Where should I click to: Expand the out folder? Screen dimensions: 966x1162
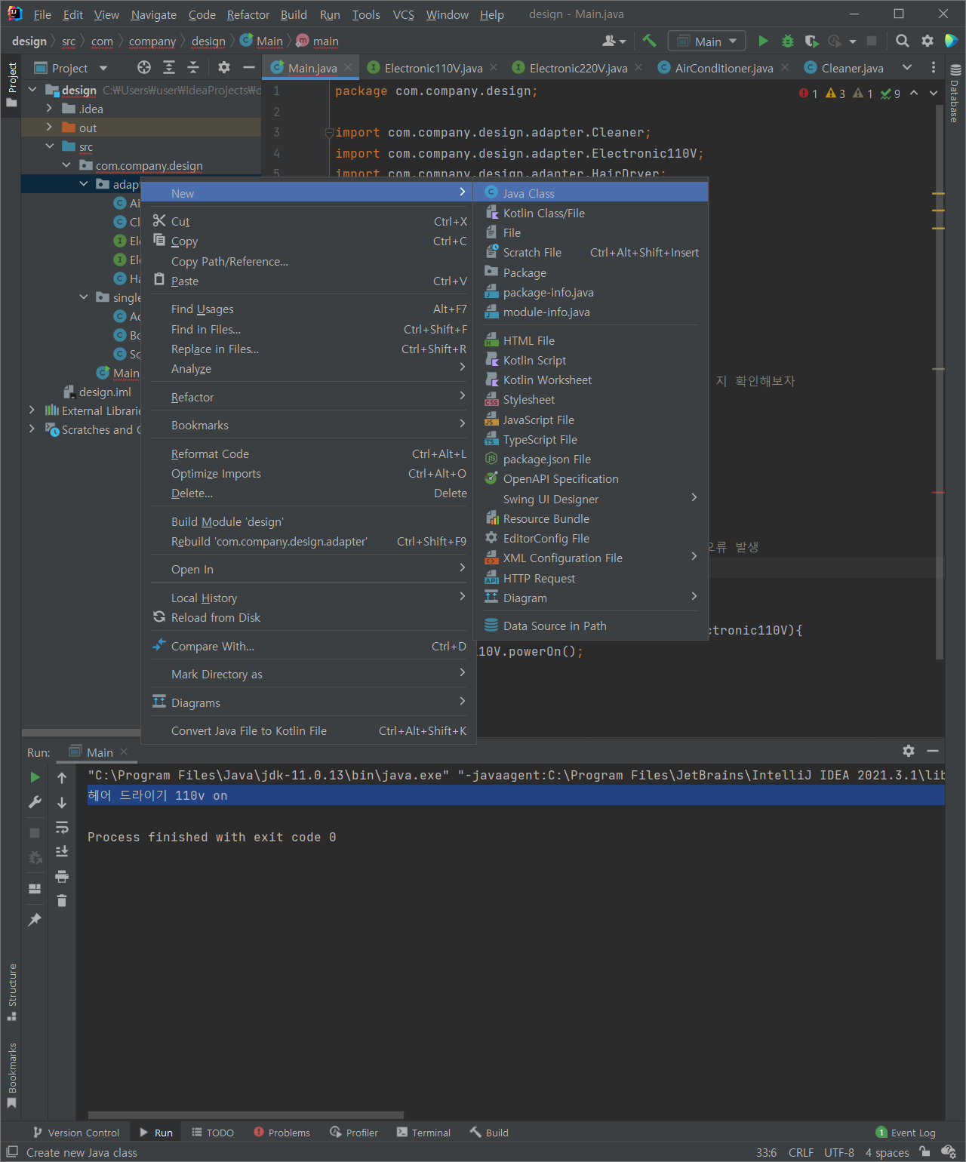coord(49,128)
